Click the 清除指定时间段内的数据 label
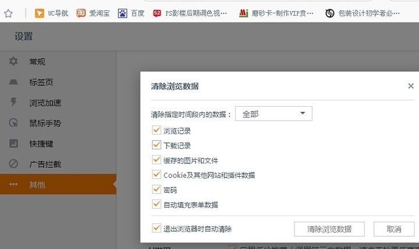Screen dimensions: 419x249 click(x=191, y=115)
